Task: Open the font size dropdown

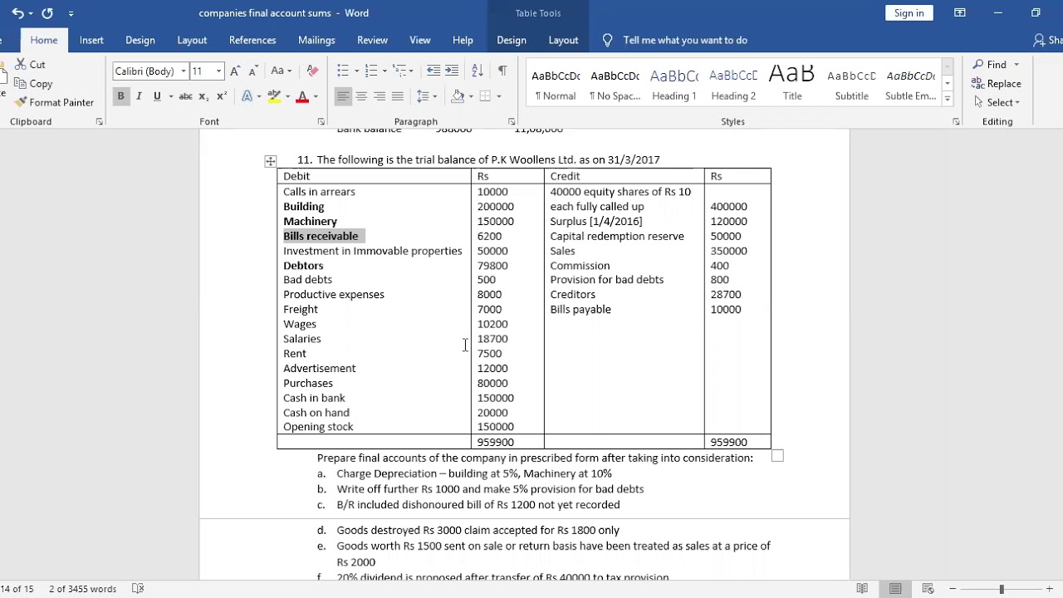Action: click(x=218, y=71)
